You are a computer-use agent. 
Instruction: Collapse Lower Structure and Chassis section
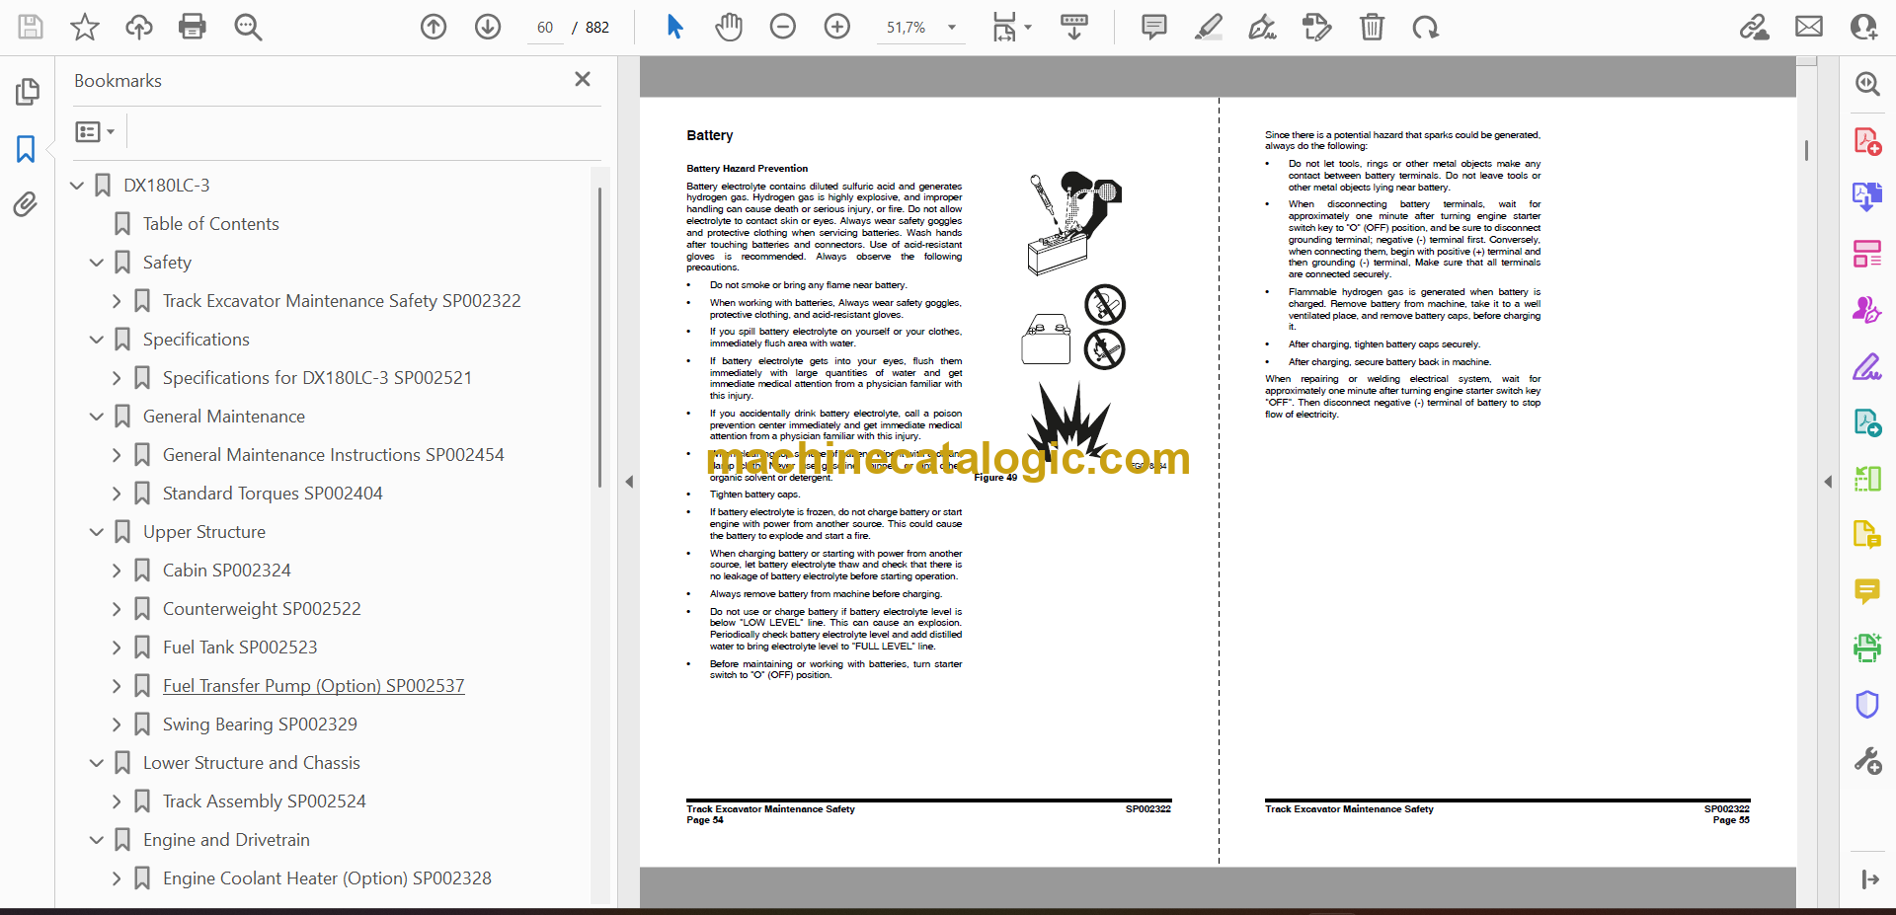coord(97,763)
